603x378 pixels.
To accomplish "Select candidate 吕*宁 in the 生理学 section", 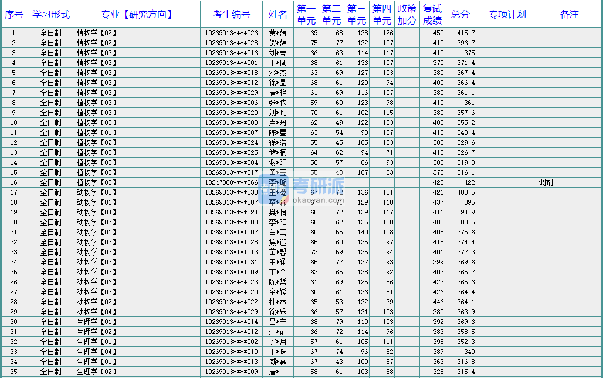I will [278, 321].
